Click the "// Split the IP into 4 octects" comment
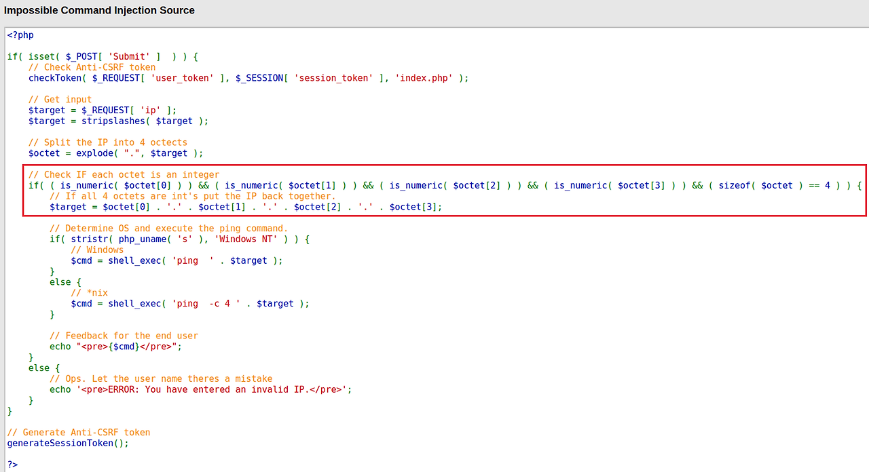Image resolution: width=869 pixels, height=472 pixels. tap(108, 142)
